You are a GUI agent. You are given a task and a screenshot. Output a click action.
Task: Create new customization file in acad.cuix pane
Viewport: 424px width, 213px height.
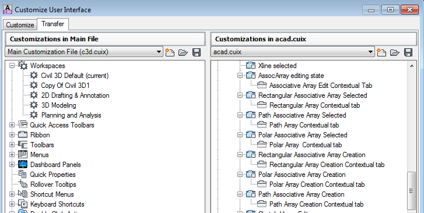pyautogui.click(x=381, y=52)
